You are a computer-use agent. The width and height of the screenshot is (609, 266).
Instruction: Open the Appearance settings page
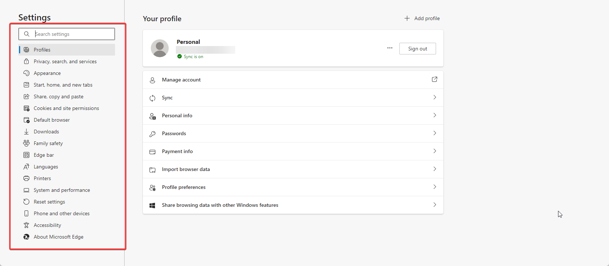coord(67,73)
